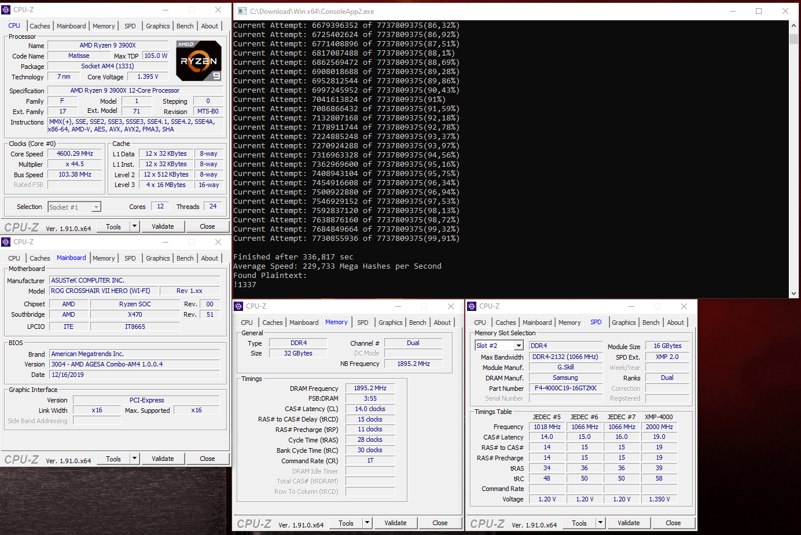Click the Core Voltage value 1.395 V

(148, 76)
